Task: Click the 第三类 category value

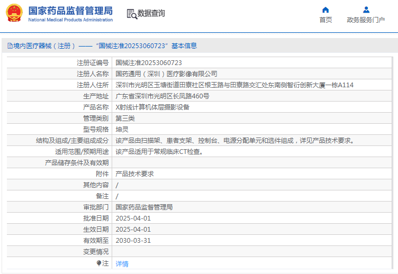Action: (125, 118)
